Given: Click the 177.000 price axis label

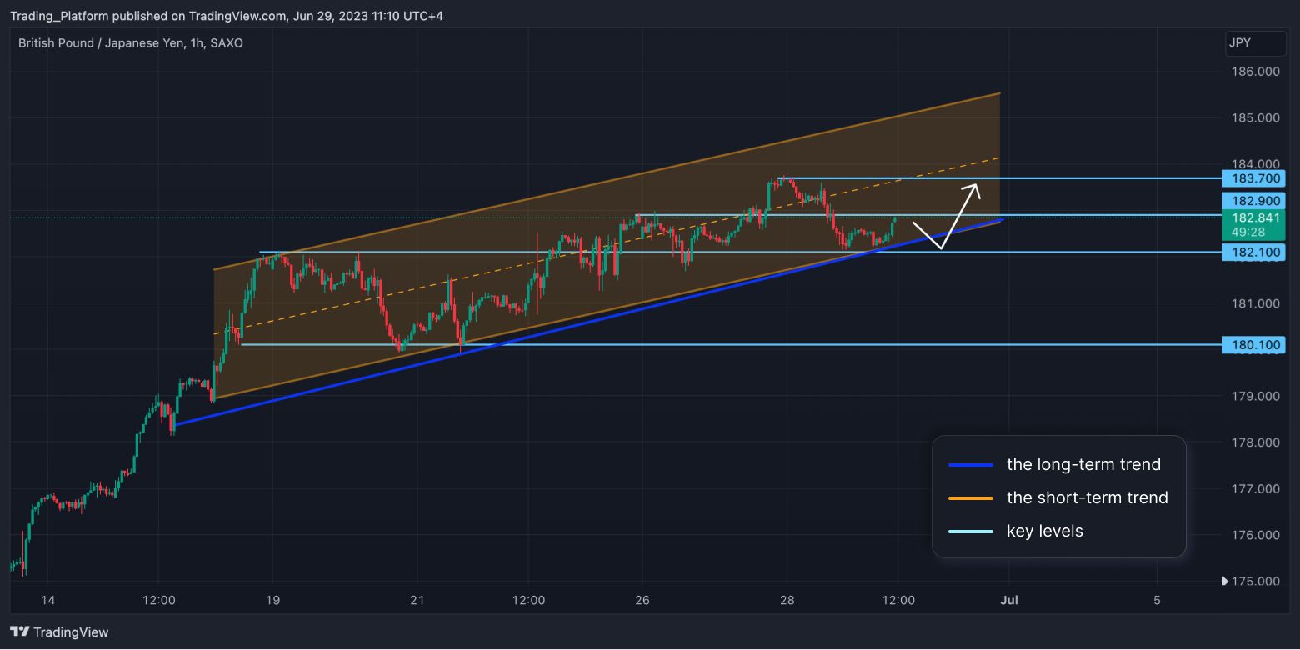Looking at the screenshot, I should 1256,488.
